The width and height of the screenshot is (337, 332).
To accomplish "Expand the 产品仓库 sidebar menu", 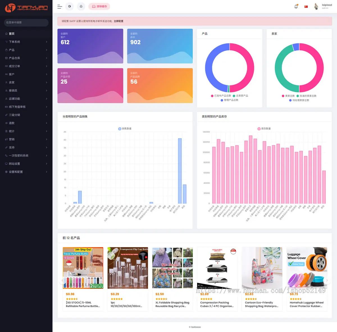I will click(26, 58).
